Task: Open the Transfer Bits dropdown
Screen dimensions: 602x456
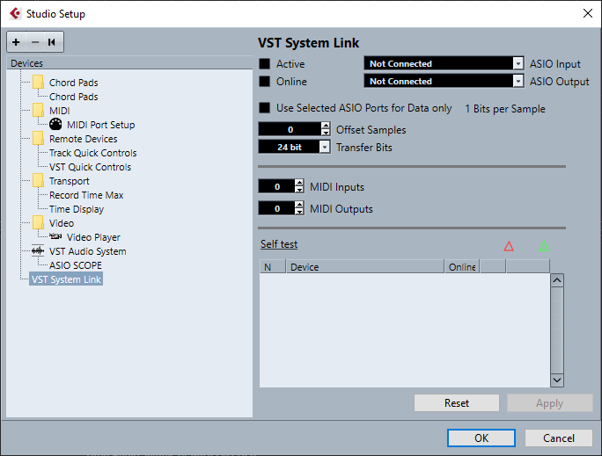Action: point(325,148)
